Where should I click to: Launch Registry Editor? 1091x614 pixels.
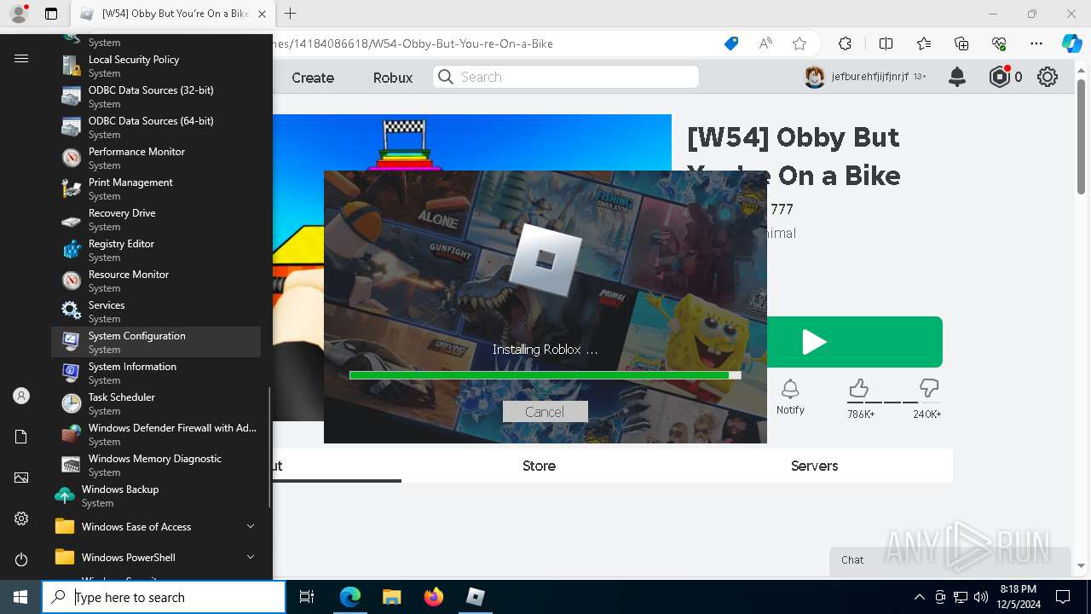pyautogui.click(x=156, y=250)
